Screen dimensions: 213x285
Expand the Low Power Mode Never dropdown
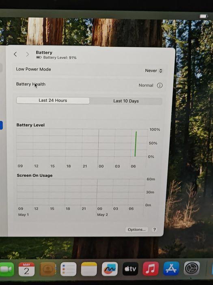(x=154, y=70)
